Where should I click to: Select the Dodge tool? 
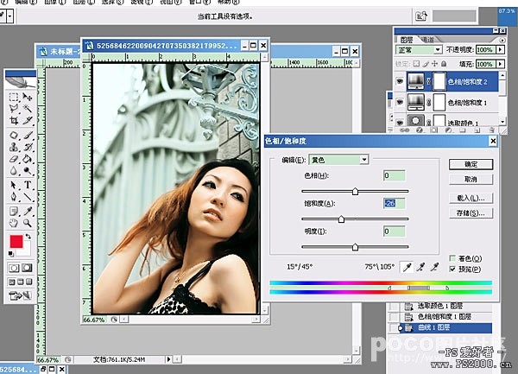coord(28,171)
